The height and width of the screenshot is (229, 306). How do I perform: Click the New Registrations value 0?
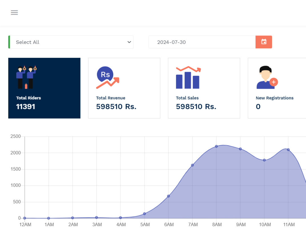click(258, 107)
